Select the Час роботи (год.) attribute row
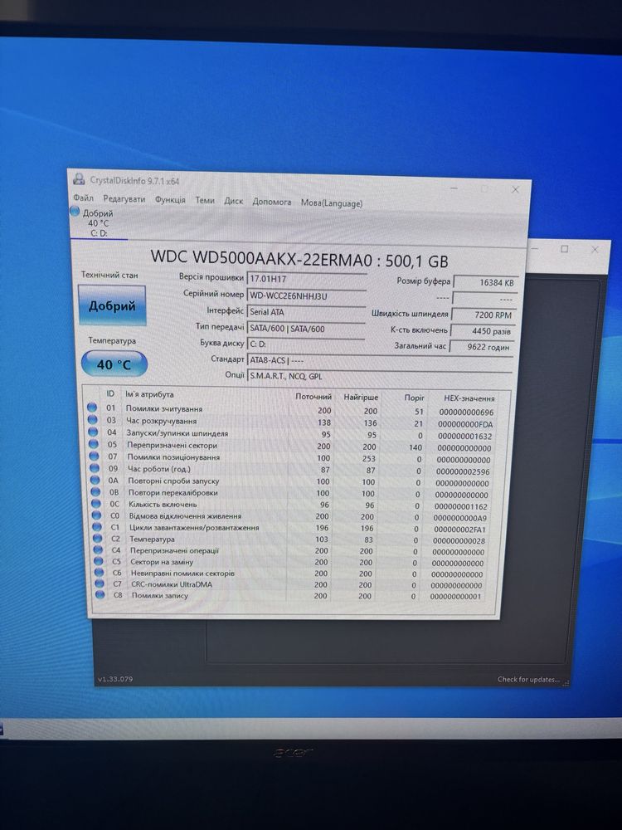This screenshot has height=830, width=622. 290,470
